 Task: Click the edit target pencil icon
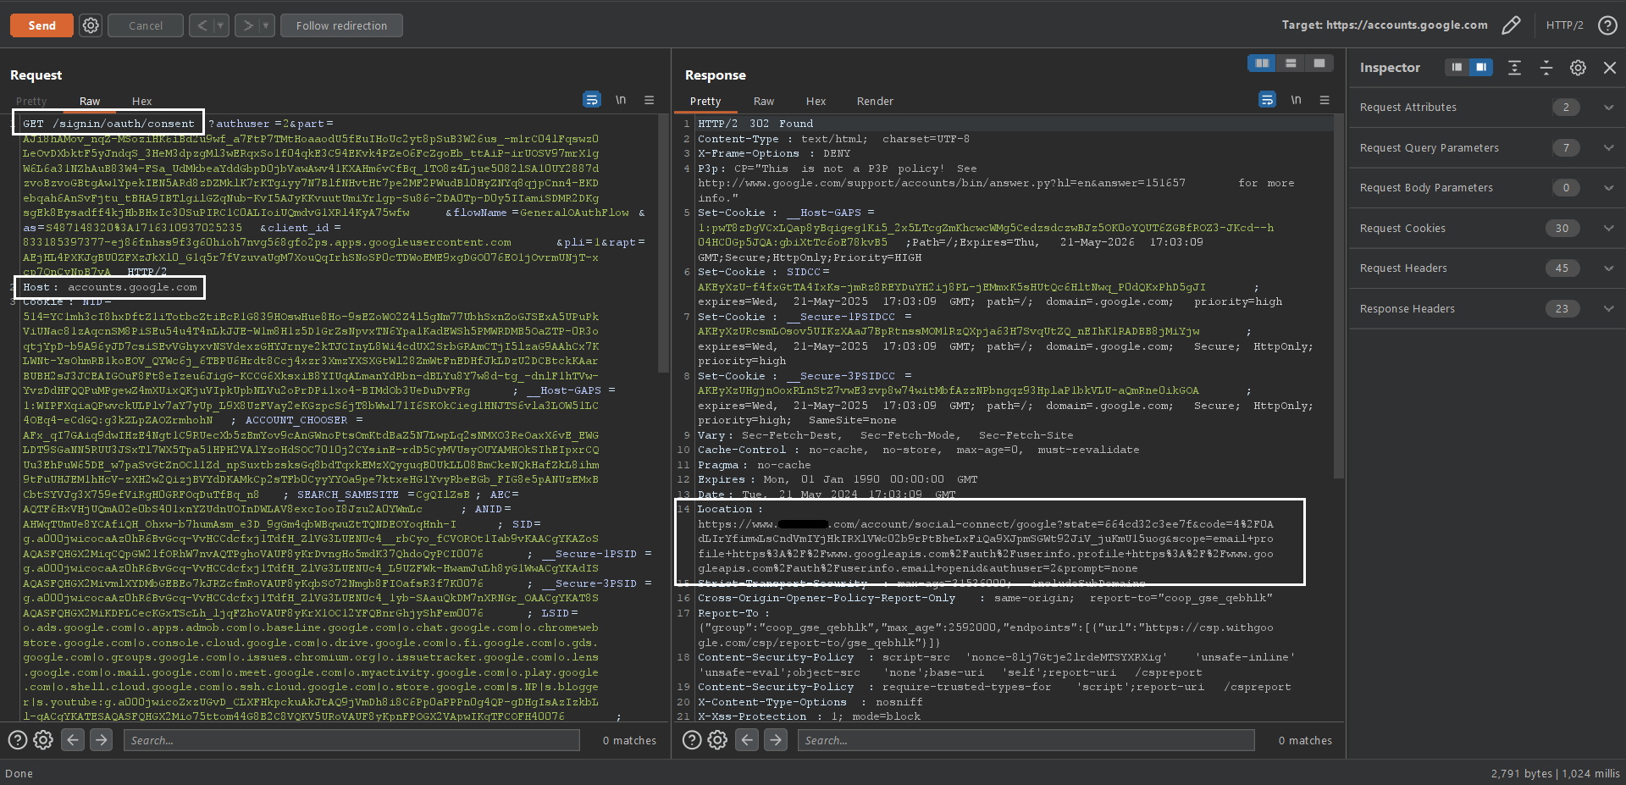1511,25
